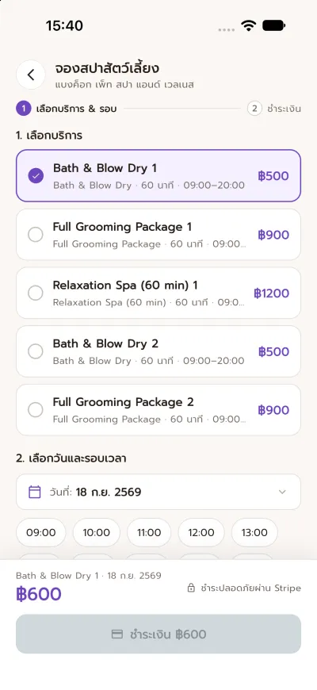The height and width of the screenshot is (690, 317).
Task: Choose the Bath & Blow Dry 2 radio
Action: click(36, 351)
